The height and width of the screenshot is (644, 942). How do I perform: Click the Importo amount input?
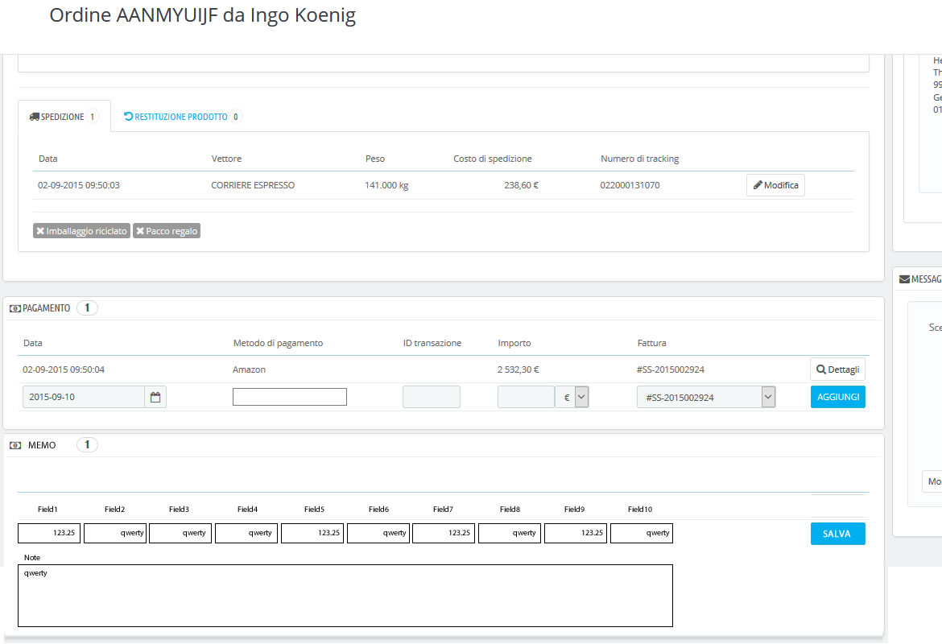click(526, 397)
